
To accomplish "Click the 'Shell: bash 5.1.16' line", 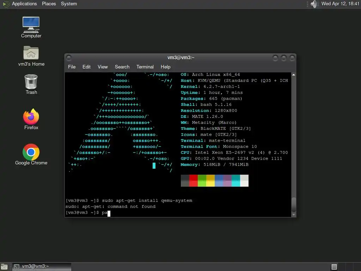I will [206, 104].
